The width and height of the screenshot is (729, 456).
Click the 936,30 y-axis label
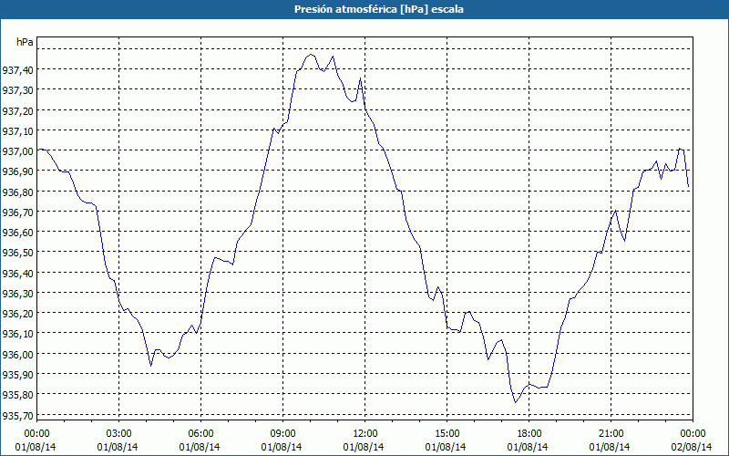17,294
